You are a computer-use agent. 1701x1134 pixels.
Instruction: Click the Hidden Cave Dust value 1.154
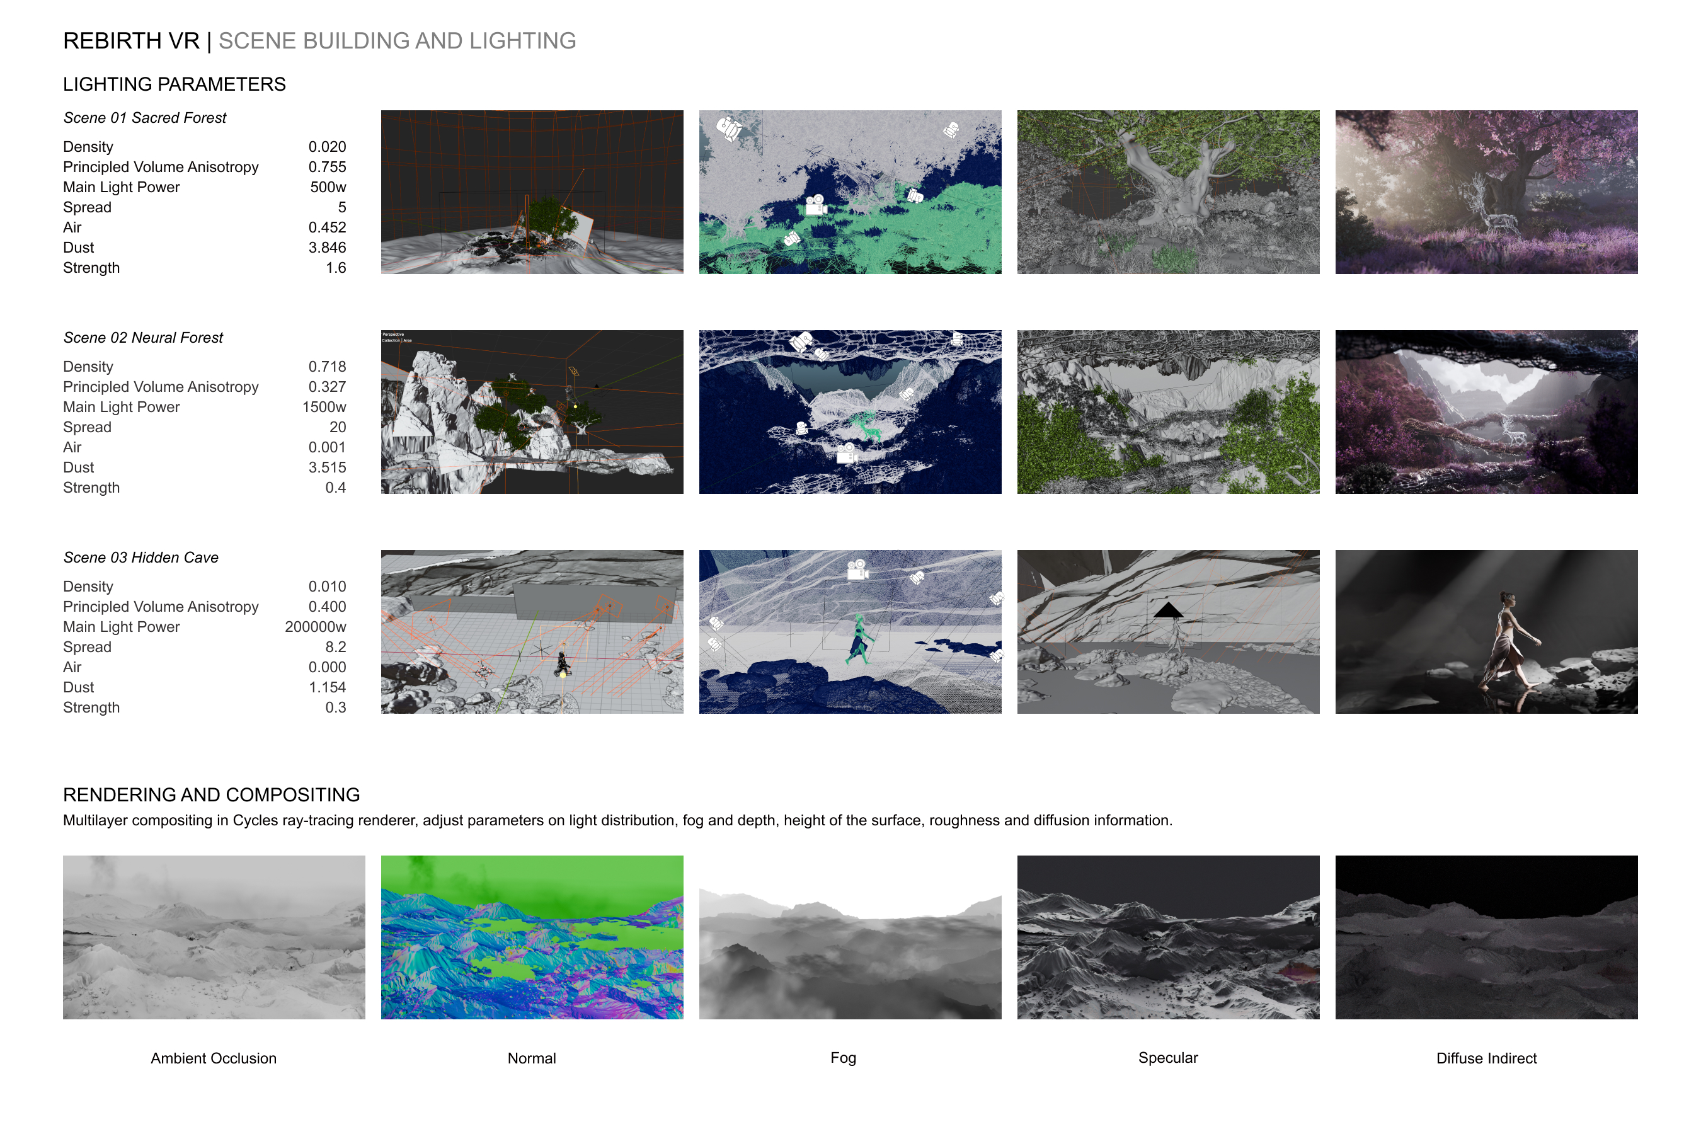(327, 688)
